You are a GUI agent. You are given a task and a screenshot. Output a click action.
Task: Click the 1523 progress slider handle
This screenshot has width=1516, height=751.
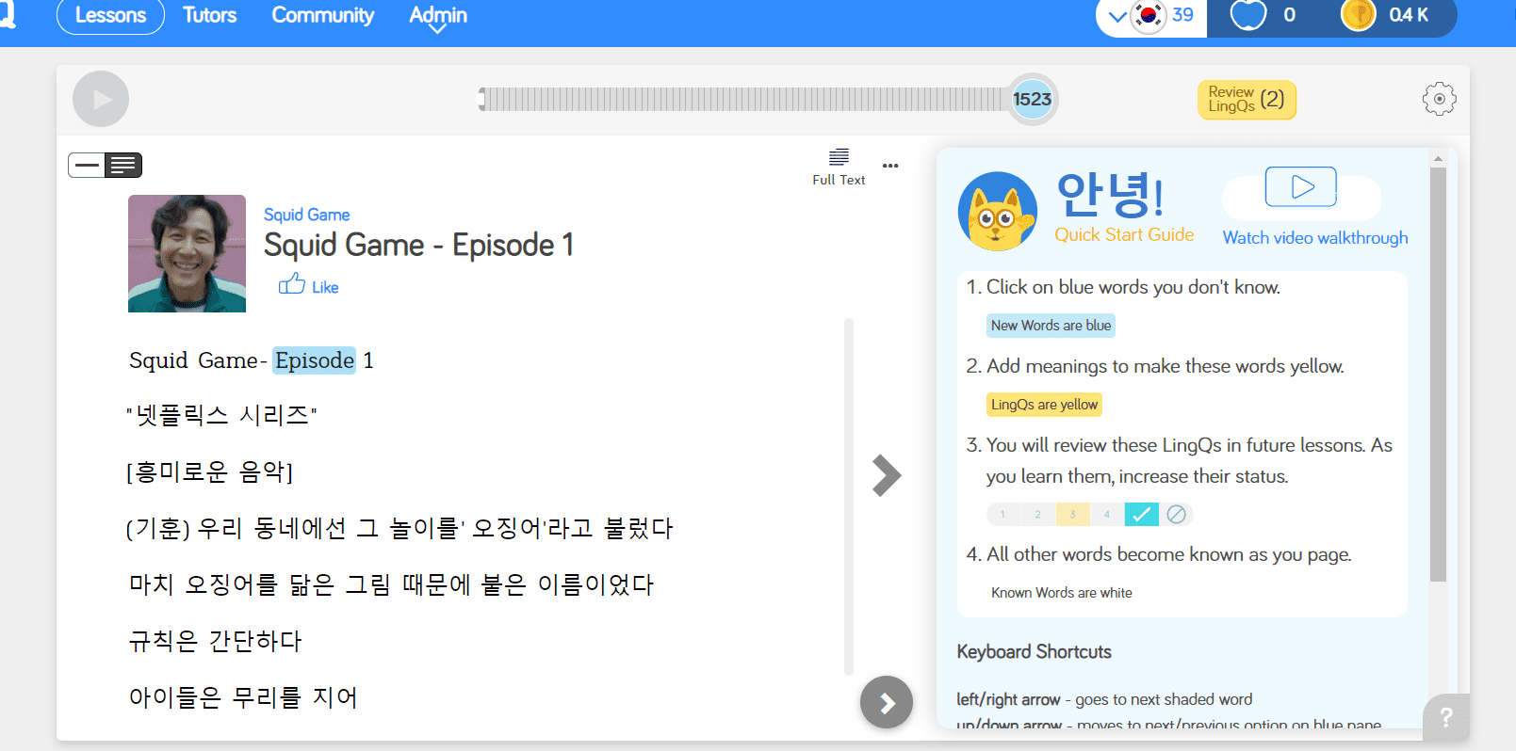tap(1032, 99)
